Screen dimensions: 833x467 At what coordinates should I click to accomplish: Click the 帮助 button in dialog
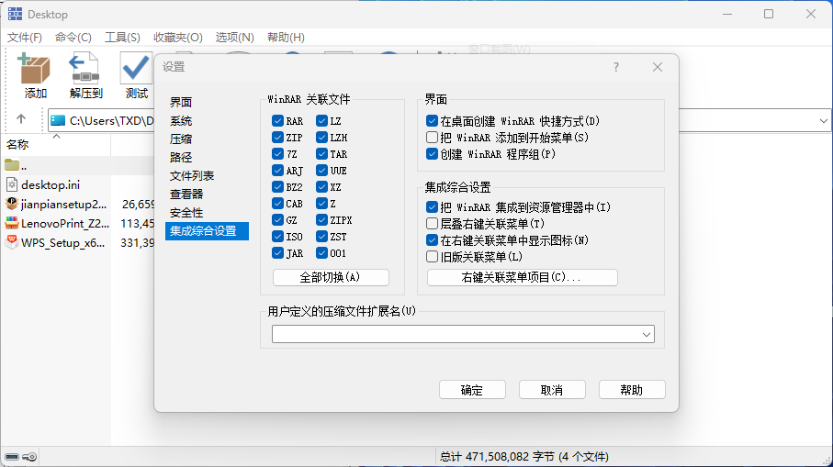pyautogui.click(x=632, y=390)
